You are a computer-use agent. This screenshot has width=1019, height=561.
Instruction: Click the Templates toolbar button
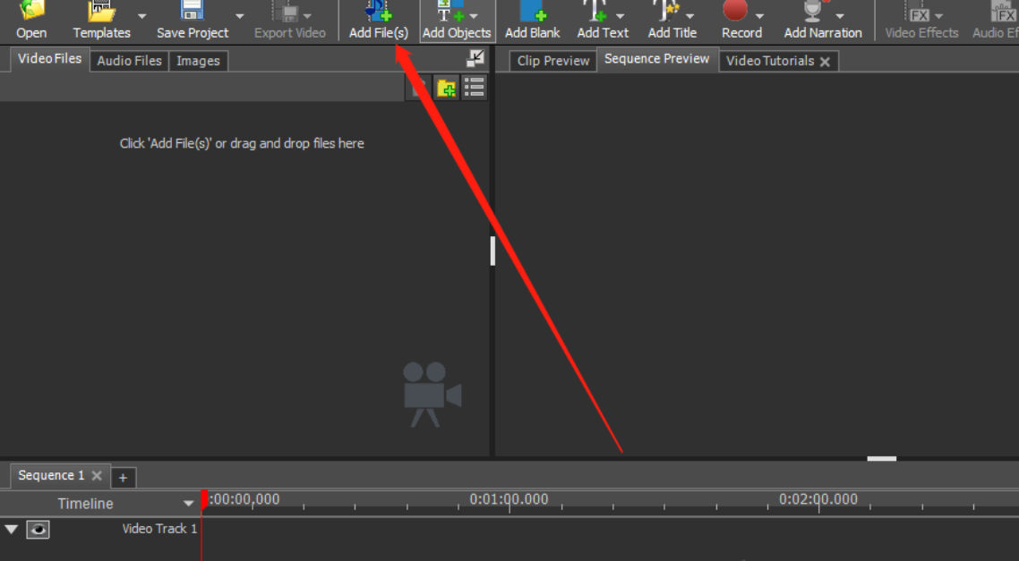(x=101, y=21)
